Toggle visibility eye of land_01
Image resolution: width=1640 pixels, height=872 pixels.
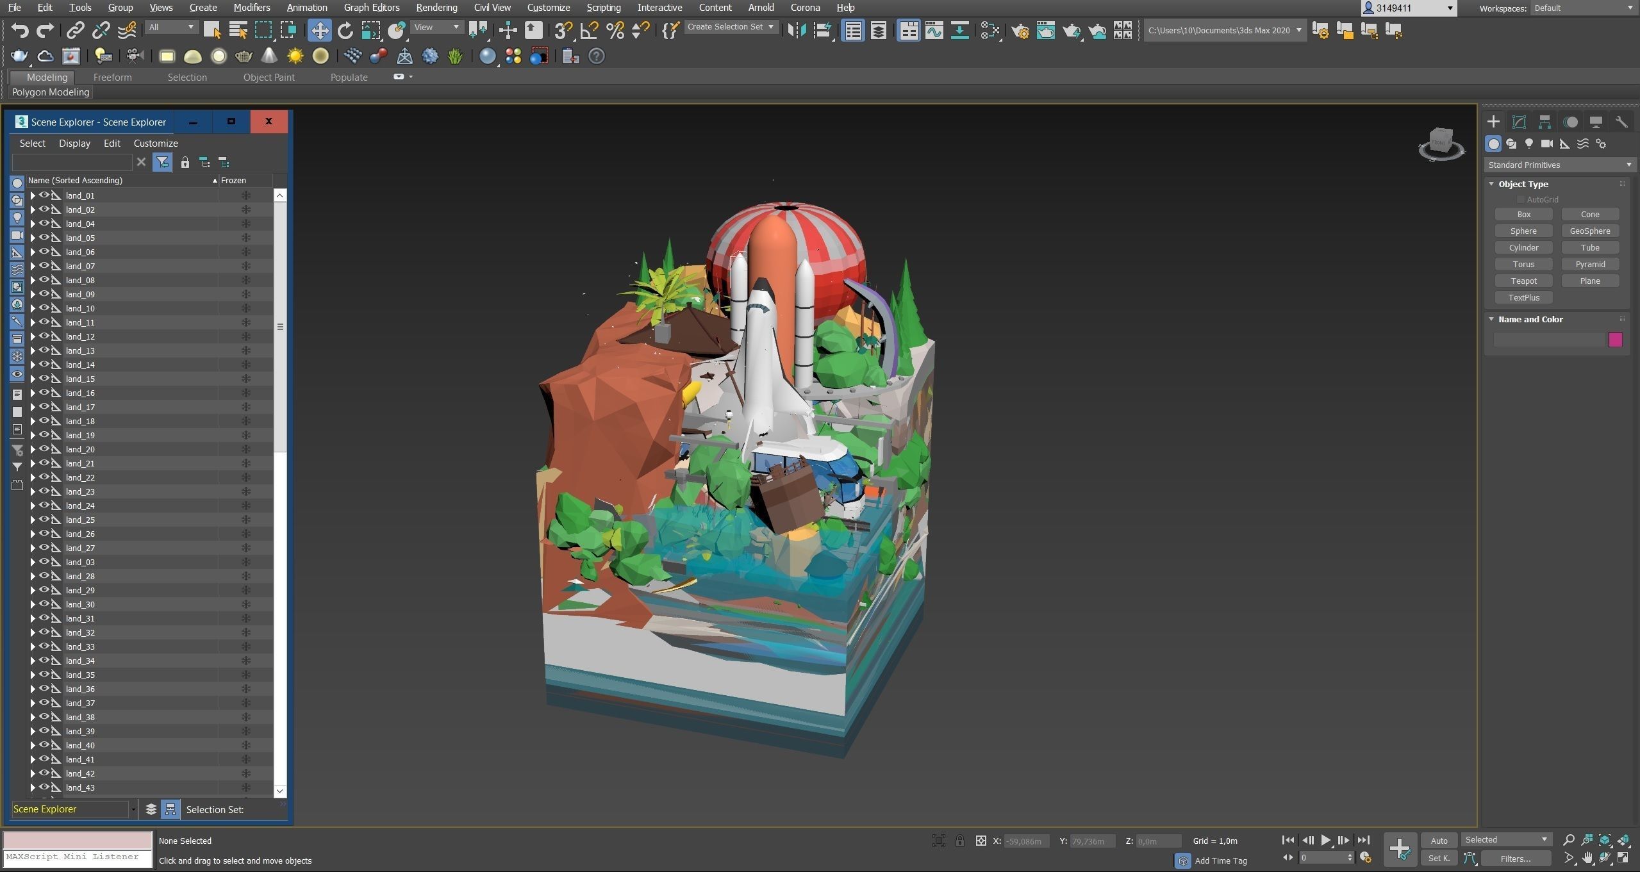coord(44,195)
